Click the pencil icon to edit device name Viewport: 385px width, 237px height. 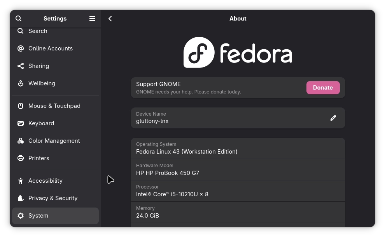click(x=333, y=118)
